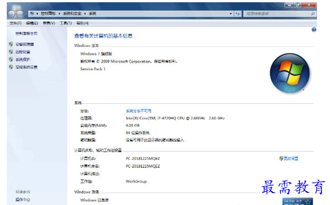330x205 pixels.
Task: Click shield icon beside 高级系统设置
Action: coord(11,67)
